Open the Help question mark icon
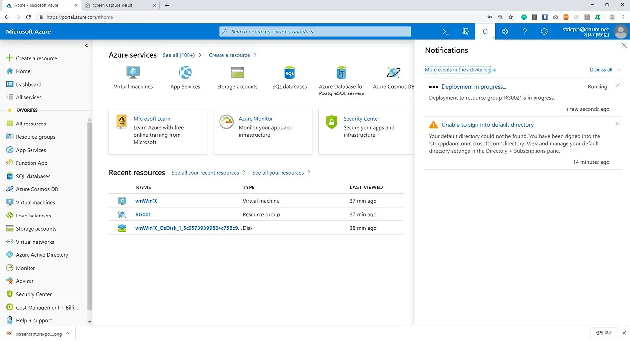630x341 pixels. [525, 31]
